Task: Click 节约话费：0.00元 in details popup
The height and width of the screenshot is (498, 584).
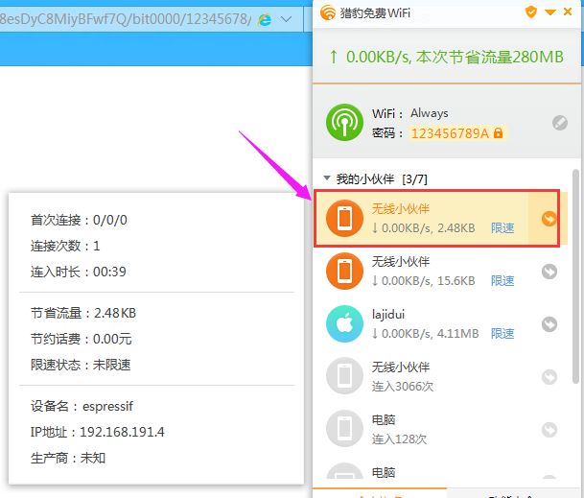Action: click(81, 339)
